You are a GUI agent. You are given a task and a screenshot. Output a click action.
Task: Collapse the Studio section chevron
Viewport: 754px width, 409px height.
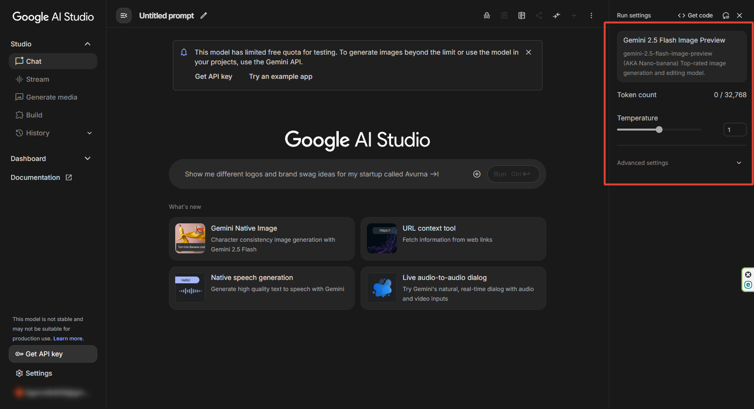[88, 44]
